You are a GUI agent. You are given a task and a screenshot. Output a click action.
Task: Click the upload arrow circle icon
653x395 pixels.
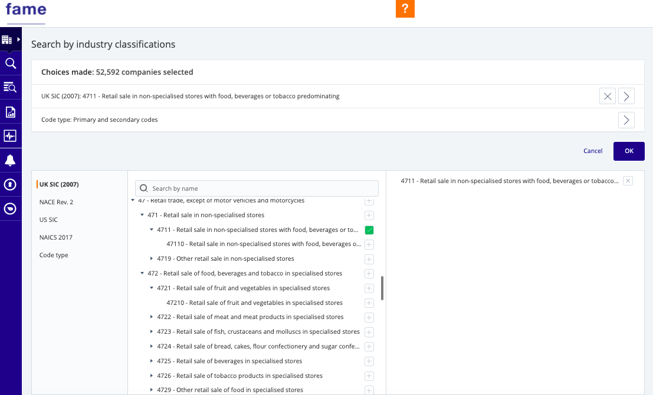pyautogui.click(x=10, y=184)
